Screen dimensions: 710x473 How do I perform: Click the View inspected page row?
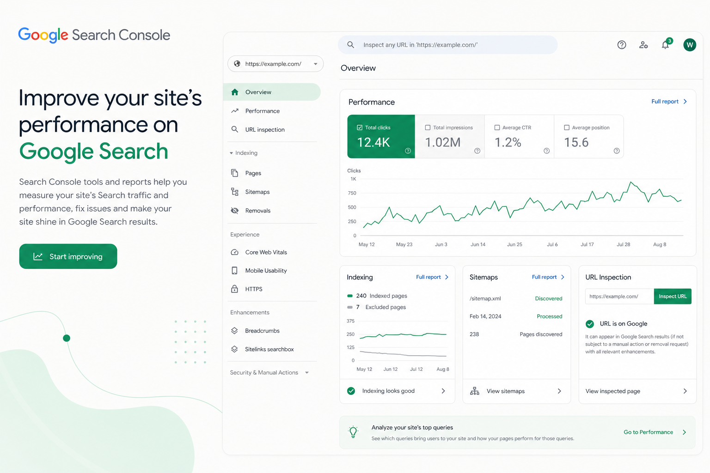click(637, 391)
